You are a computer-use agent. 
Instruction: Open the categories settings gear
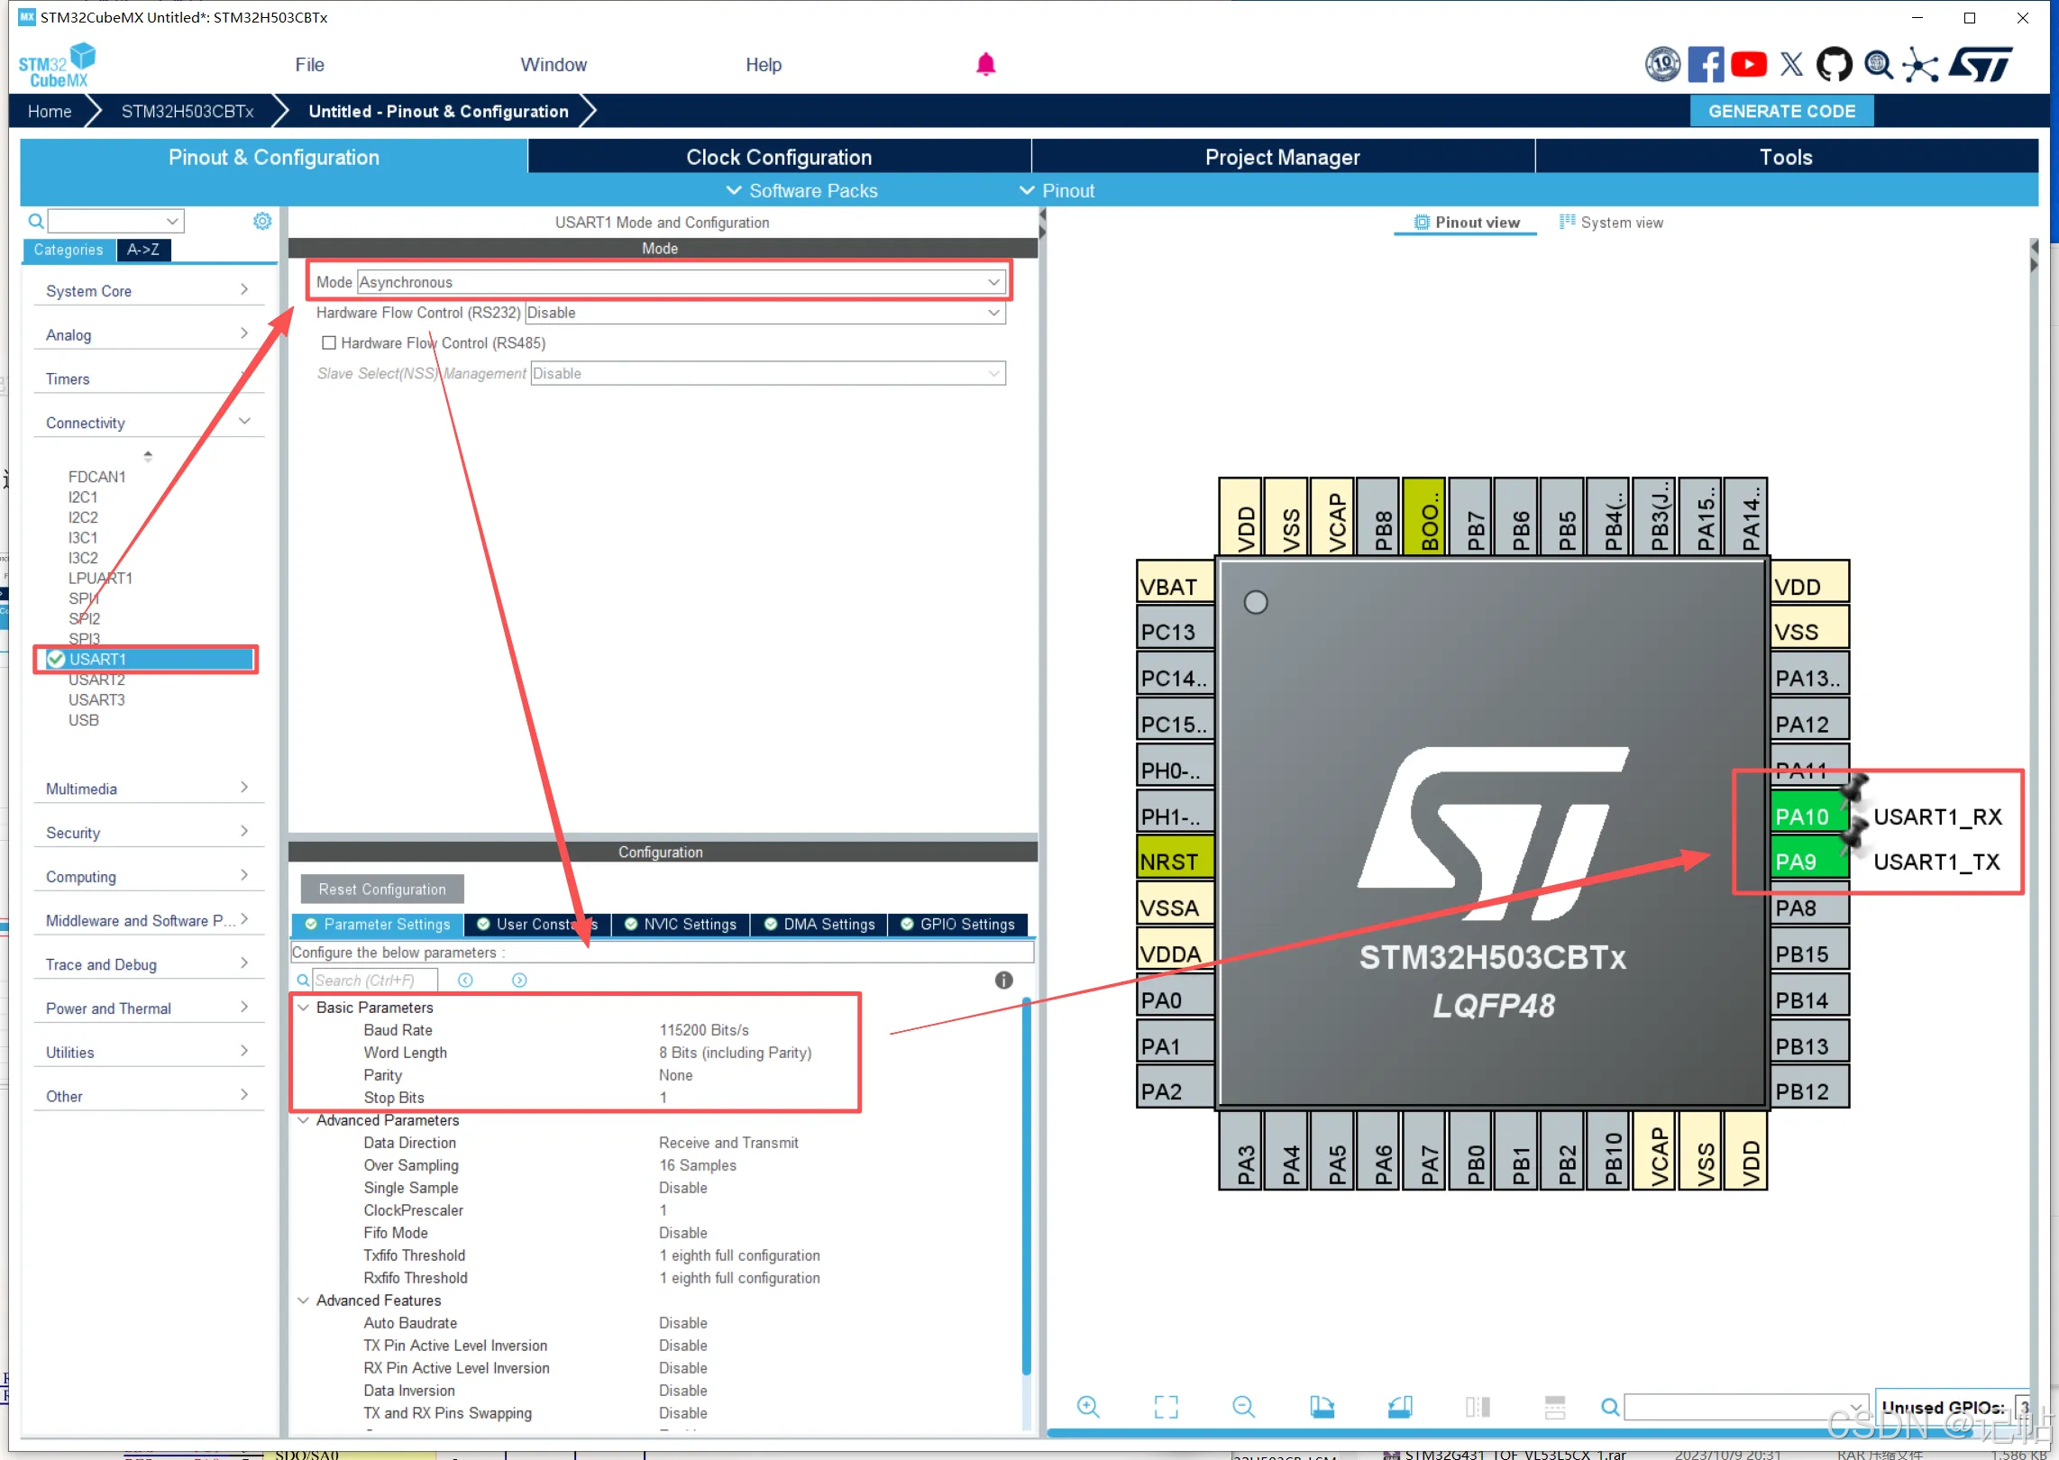click(262, 221)
